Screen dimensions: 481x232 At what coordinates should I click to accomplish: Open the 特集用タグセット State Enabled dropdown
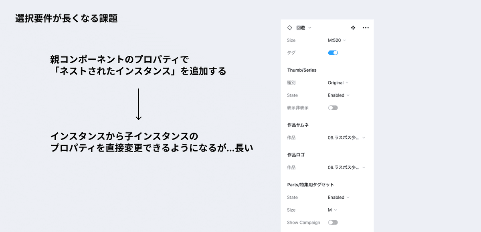[x=339, y=197]
